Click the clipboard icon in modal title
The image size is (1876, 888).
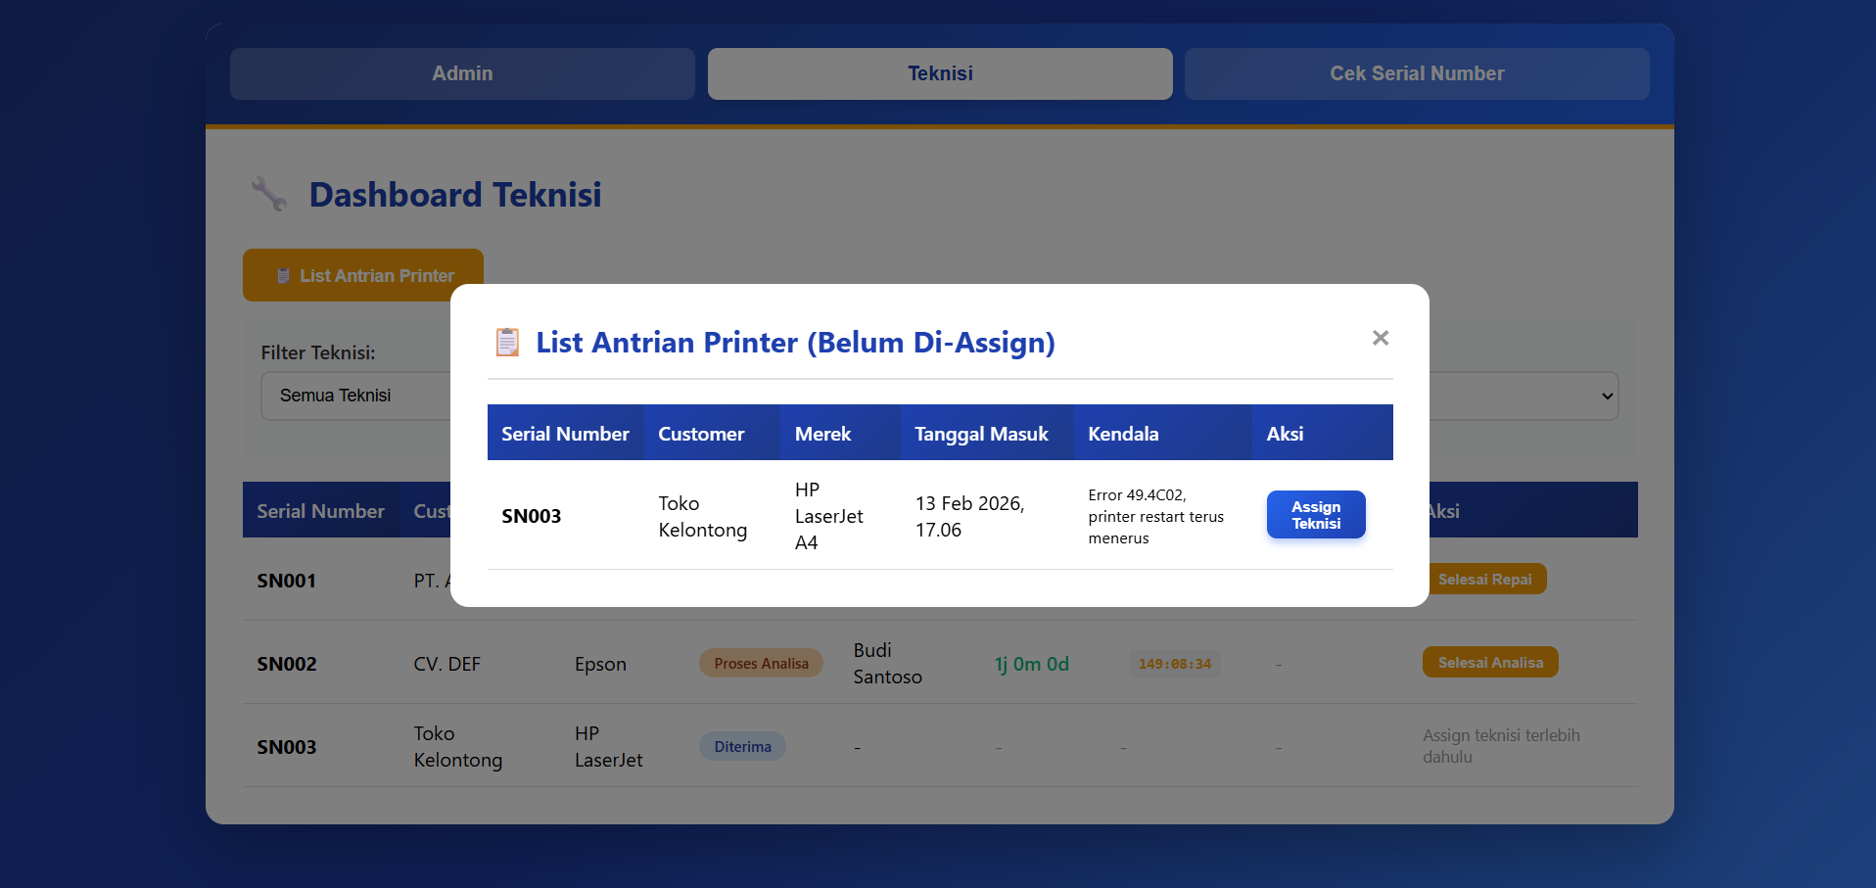pos(507,343)
